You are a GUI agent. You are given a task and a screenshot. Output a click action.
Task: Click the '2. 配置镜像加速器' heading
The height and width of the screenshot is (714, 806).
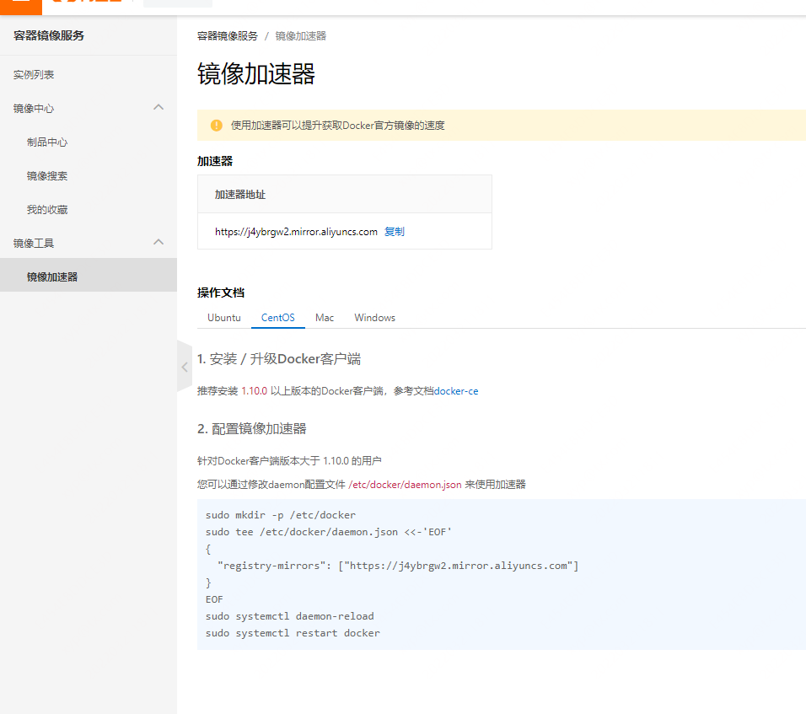click(x=252, y=429)
